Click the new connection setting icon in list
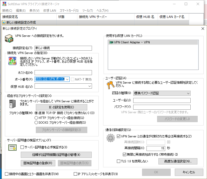Viewport: 207px width, 179px height. click(x=4, y=23)
